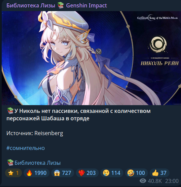Viewport: 181px width, 187px height.
Task: Click the books emoji in channel title
Action: (60, 6)
